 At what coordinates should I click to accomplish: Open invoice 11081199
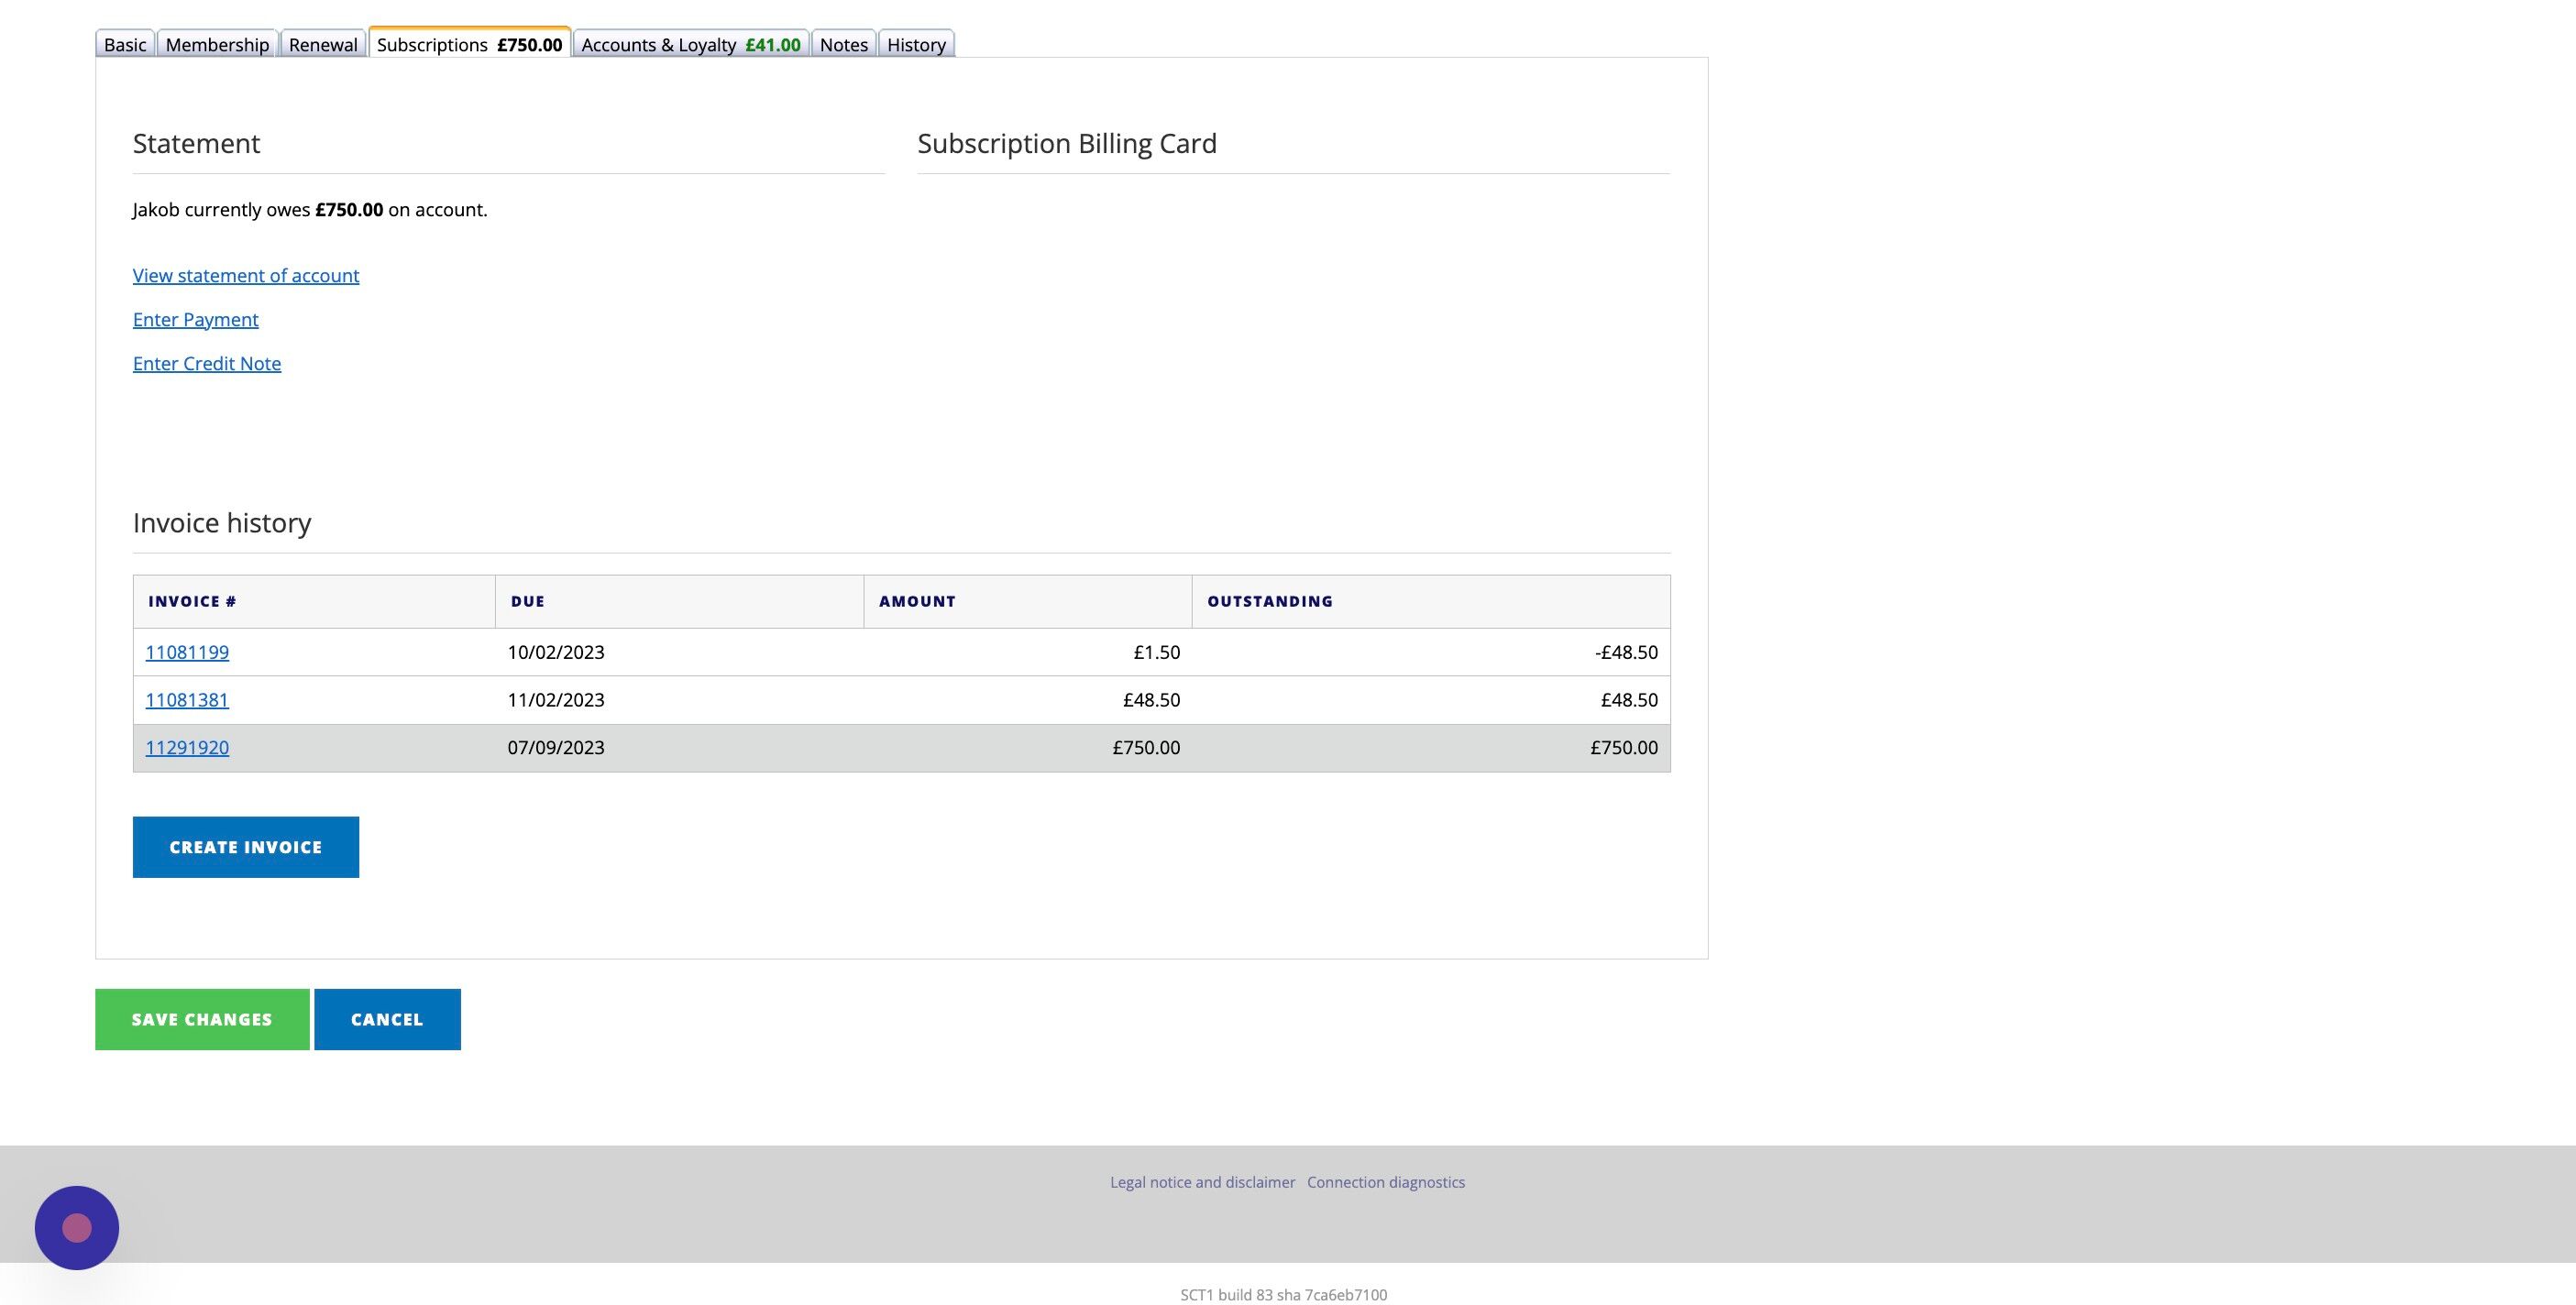pyautogui.click(x=187, y=652)
